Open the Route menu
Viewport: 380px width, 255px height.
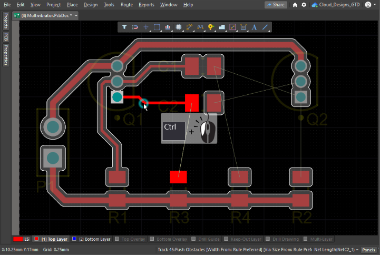click(126, 5)
